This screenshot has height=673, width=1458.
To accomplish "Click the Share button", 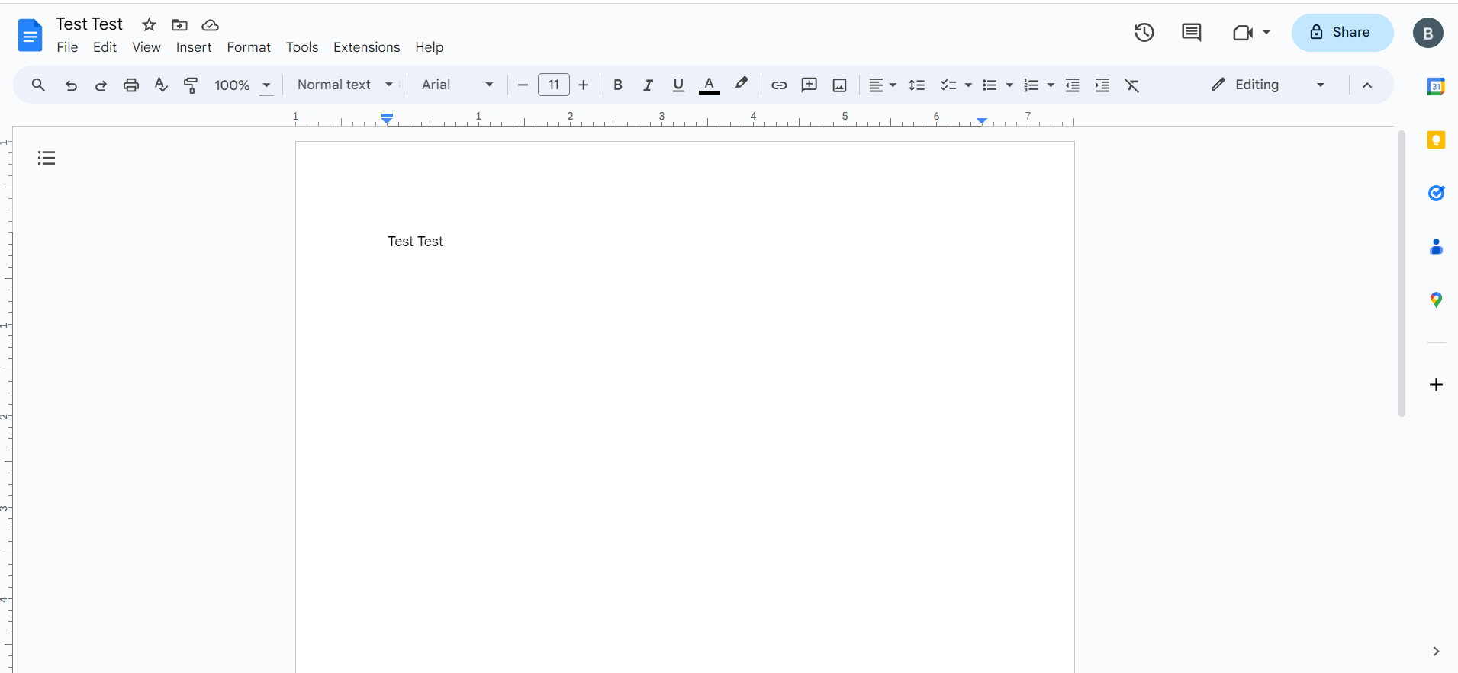I will [1342, 32].
